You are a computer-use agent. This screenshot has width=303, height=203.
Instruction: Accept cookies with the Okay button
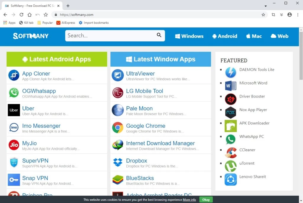pos(206,199)
